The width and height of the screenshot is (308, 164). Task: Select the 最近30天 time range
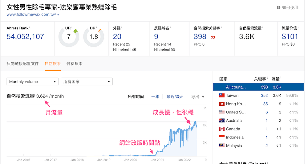pyautogui.click(x=175, y=97)
